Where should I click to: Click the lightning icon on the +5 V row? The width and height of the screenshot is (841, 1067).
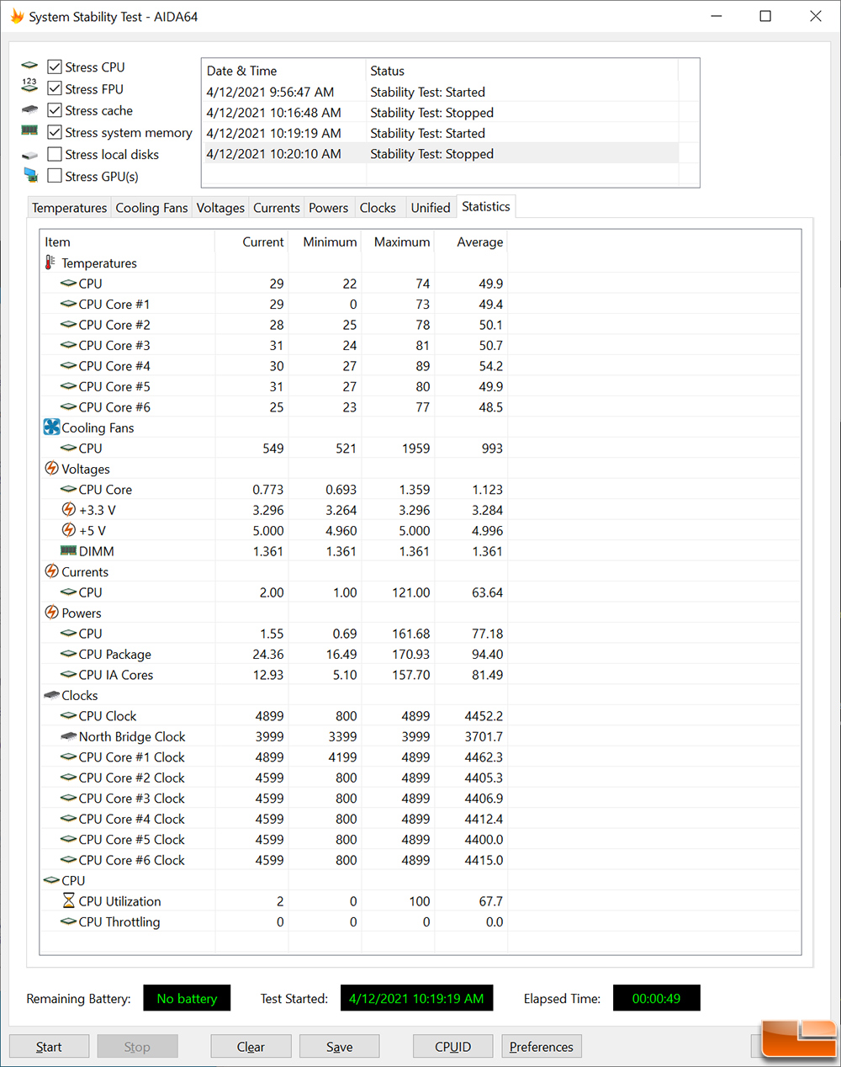click(x=69, y=529)
